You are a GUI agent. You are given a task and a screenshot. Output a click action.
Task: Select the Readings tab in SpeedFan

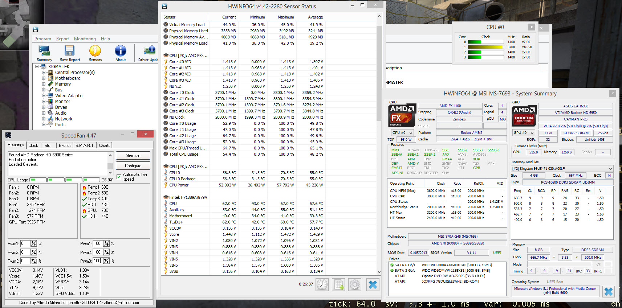click(16, 145)
